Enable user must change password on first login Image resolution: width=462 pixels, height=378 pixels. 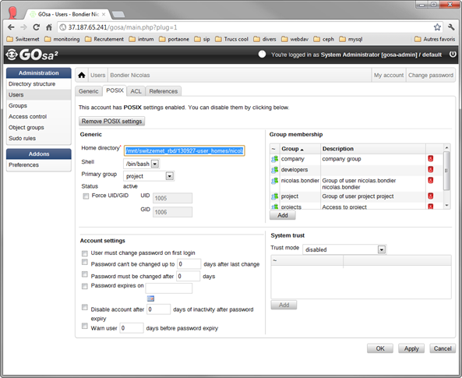click(x=85, y=253)
